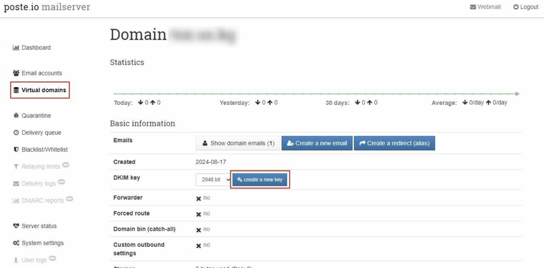
Task: Click Show domain emails button
Action: [237, 143]
